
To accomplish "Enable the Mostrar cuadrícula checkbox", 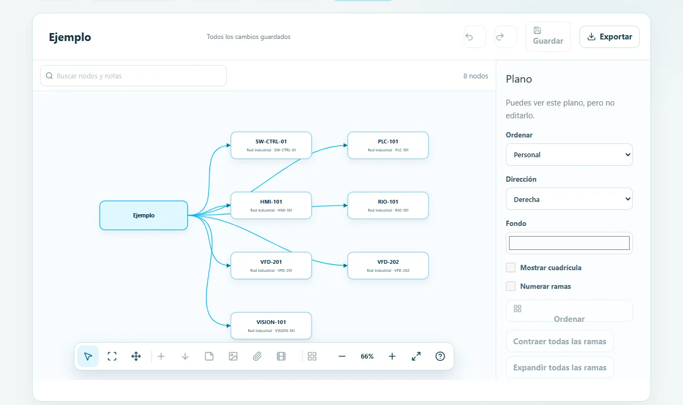I will click(x=511, y=268).
